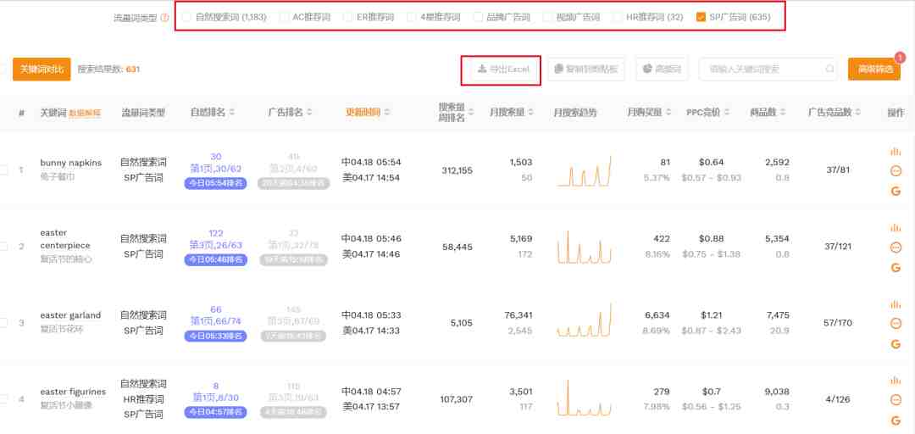915x434 pixels.
Task: Open trend sparkline for bunny napkins
Action: pyautogui.click(x=584, y=171)
